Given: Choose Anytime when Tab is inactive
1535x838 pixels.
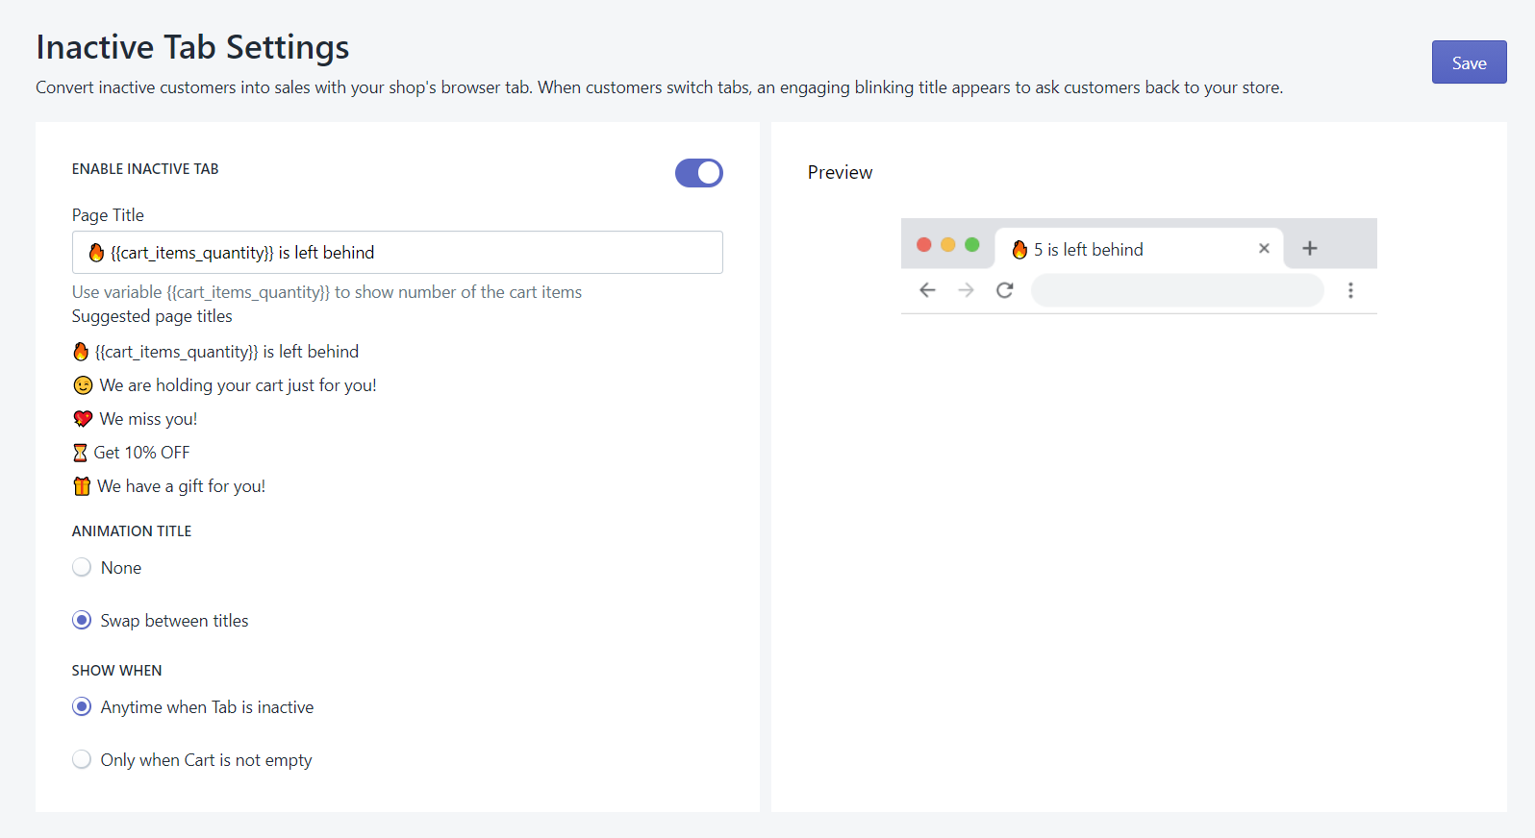Looking at the screenshot, I should click(83, 707).
